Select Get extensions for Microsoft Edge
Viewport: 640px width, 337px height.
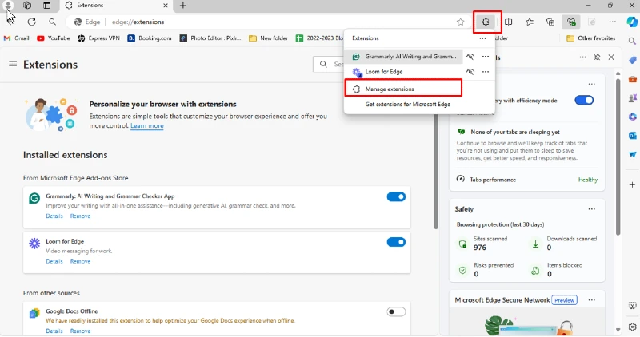(x=408, y=105)
